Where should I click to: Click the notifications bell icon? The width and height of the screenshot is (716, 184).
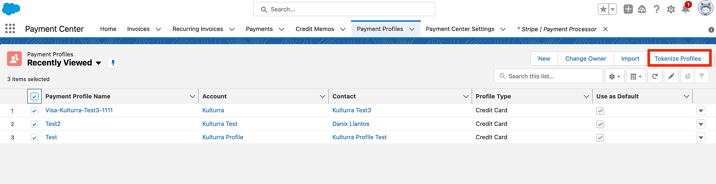point(686,9)
